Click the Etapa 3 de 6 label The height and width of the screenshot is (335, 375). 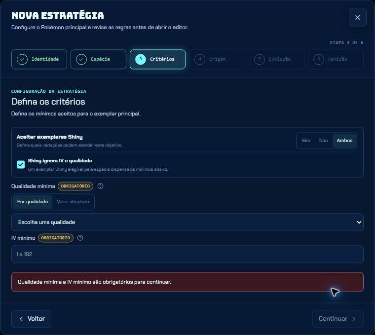(346, 42)
